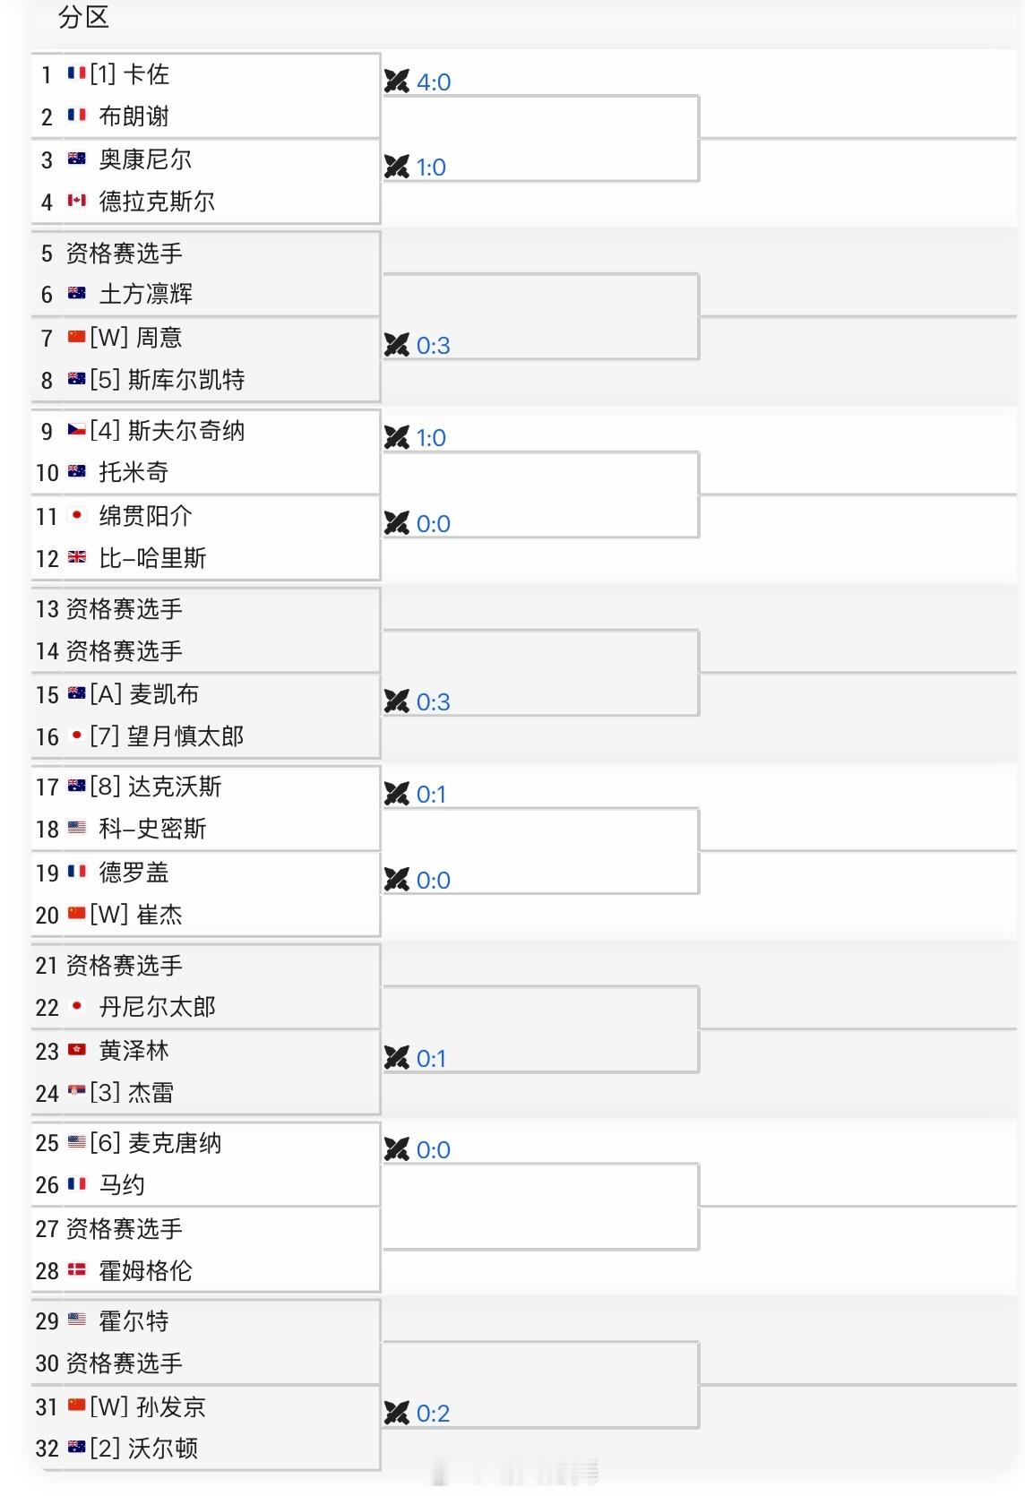Click head-to-head icon for 斯夫尔奇纳 match

pos(396,437)
